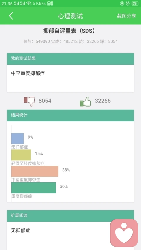Select the blue 无抑郁症 9% bar
Screen dimensions: 141x250
coord(18,139)
